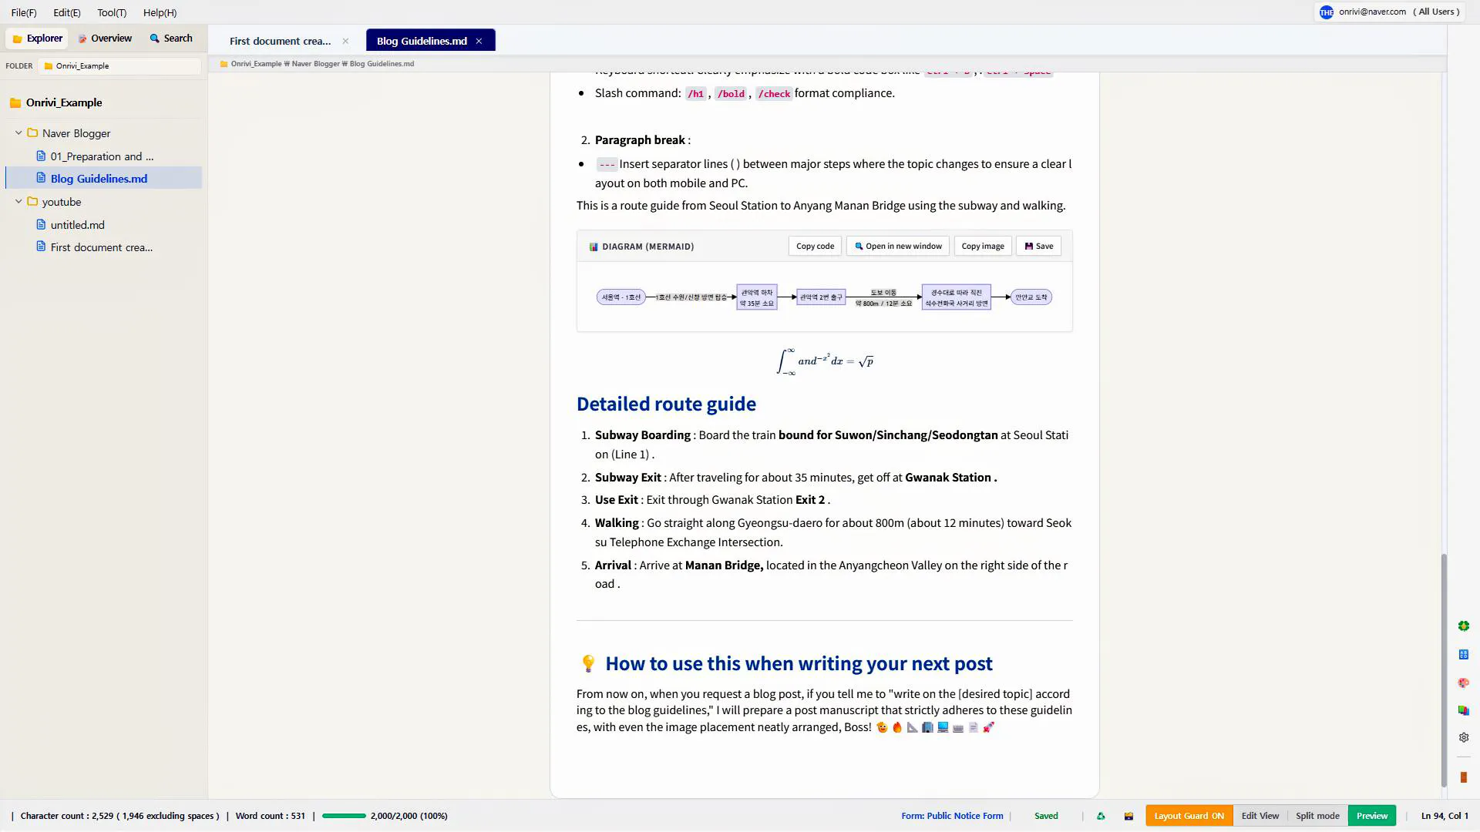
Task: Click the Explorer folder icon
Action: click(x=17, y=39)
